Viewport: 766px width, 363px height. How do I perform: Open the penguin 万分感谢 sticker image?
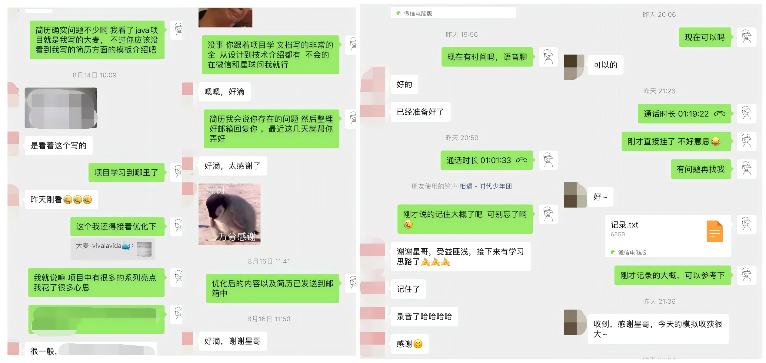tap(229, 214)
